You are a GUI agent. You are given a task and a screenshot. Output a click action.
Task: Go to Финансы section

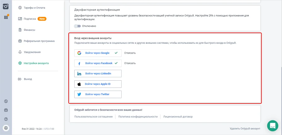(x=29, y=30)
